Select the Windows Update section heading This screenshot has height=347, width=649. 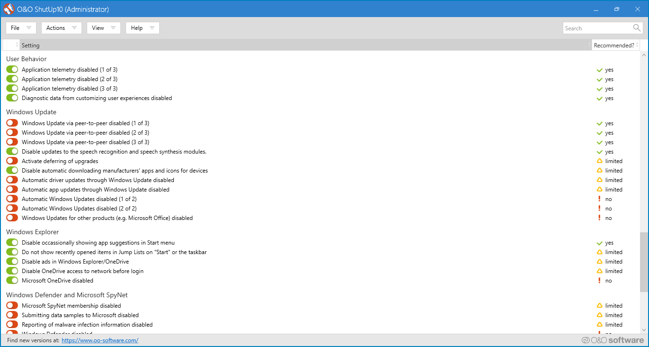pyautogui.click(x=31, y=112)
